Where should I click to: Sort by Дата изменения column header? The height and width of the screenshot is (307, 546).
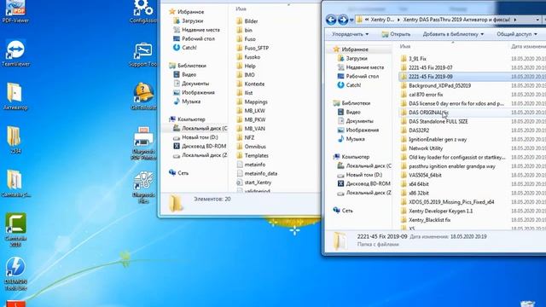tap(527, 46)
